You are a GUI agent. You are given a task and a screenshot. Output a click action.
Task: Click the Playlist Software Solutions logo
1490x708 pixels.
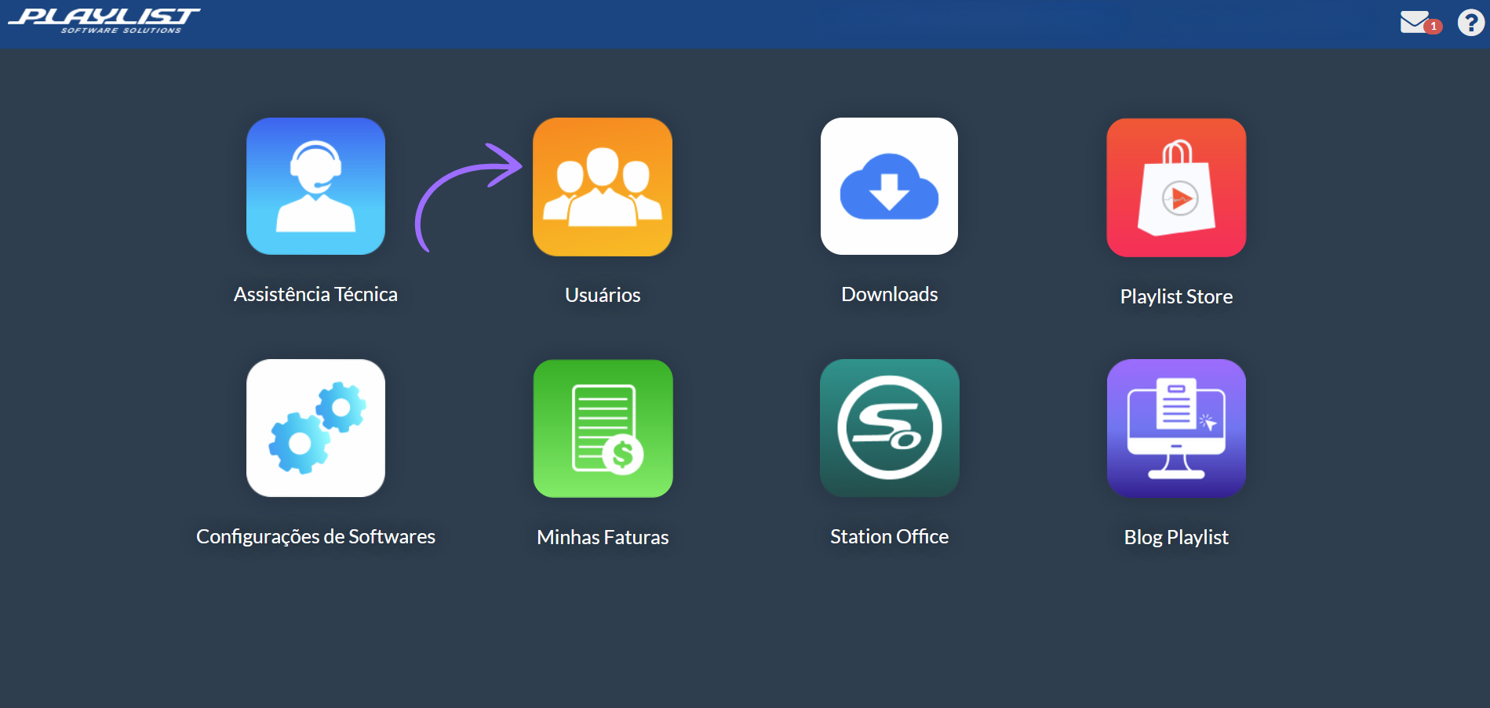point(104,21)
